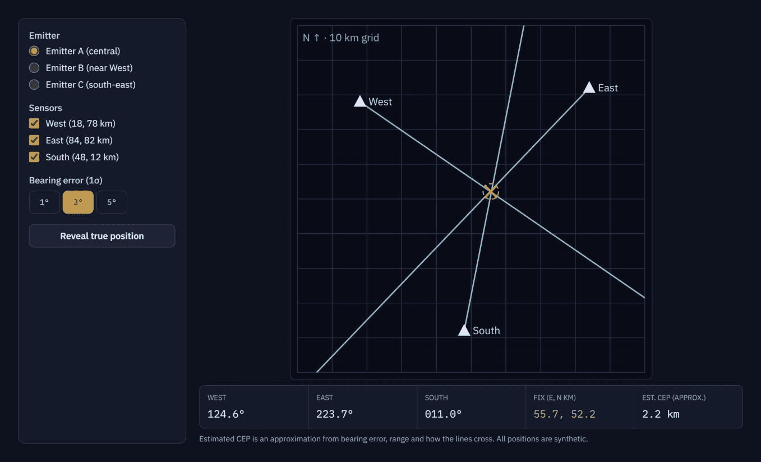Click the East sensor triangle marker

click(589, 87)
